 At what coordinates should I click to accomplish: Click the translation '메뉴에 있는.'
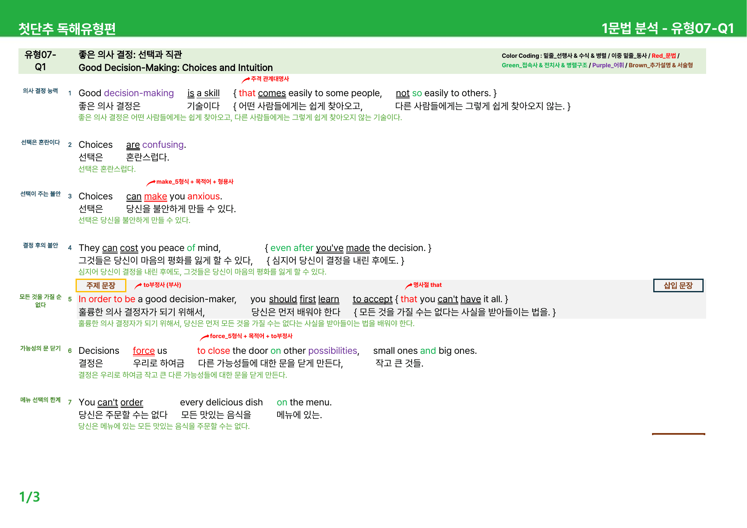[299, 415]
